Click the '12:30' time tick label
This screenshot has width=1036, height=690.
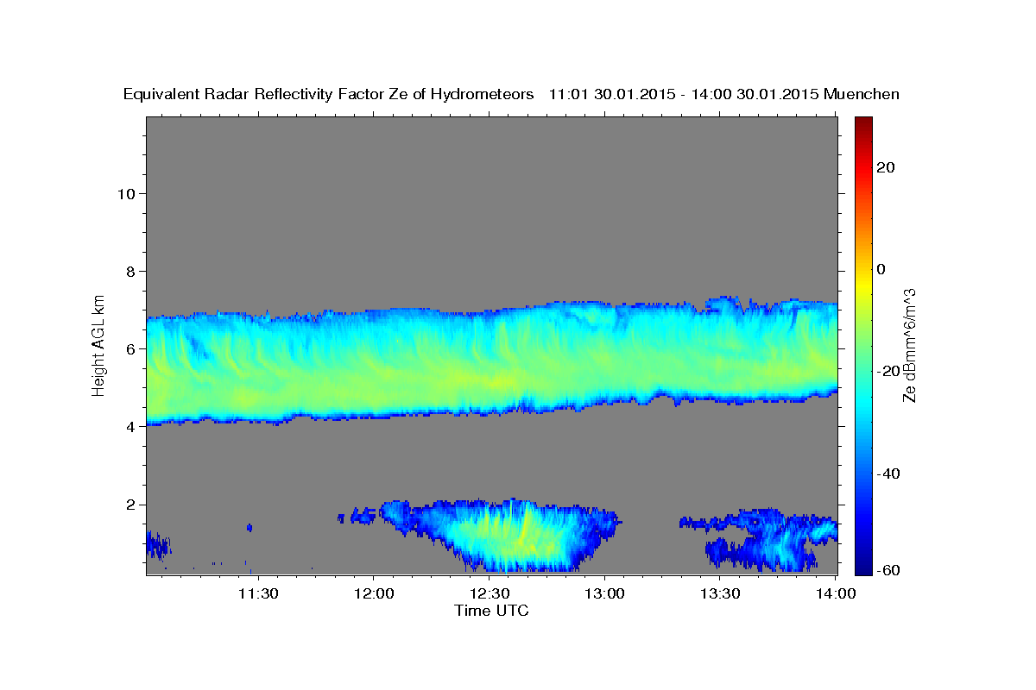(x=489, y=593)
